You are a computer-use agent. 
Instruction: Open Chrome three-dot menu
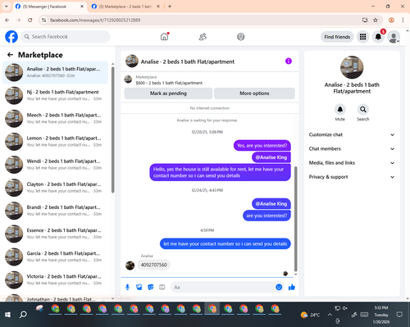[403, 20]
